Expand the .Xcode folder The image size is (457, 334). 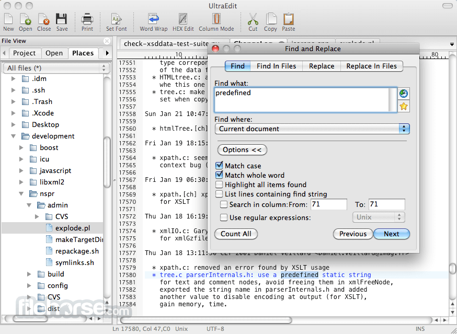[14, 113]
